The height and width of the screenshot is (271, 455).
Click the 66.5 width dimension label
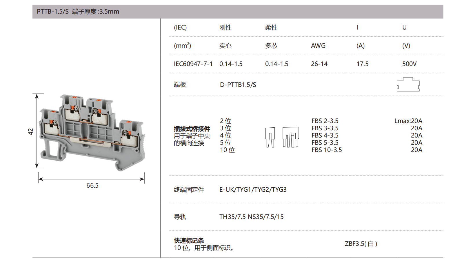[x=92, y=186]
